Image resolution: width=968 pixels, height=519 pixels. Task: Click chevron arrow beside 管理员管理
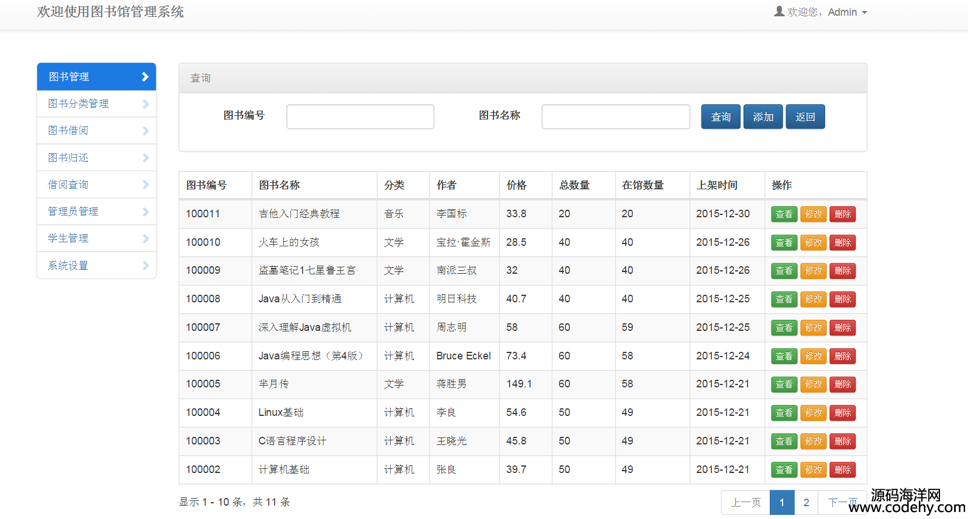tap(145, 211)
